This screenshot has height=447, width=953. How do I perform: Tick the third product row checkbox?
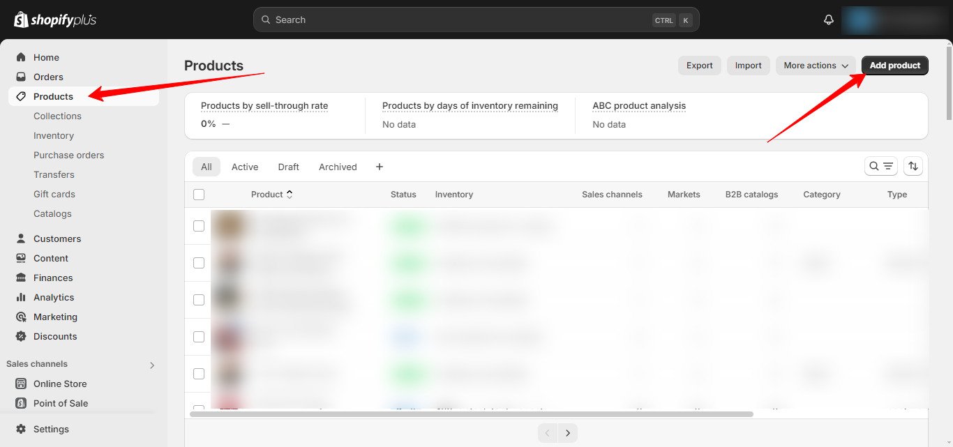coord(199,299)
